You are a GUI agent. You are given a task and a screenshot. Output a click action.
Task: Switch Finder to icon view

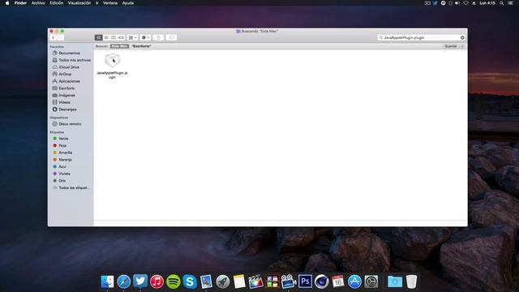click(x=98, y=38)
